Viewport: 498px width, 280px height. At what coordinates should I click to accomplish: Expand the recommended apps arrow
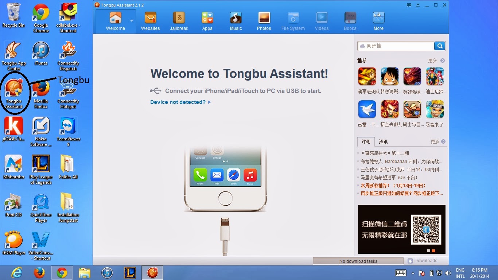442,61
